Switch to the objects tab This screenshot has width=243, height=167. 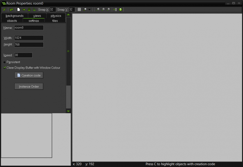click(x=12, y=21)
